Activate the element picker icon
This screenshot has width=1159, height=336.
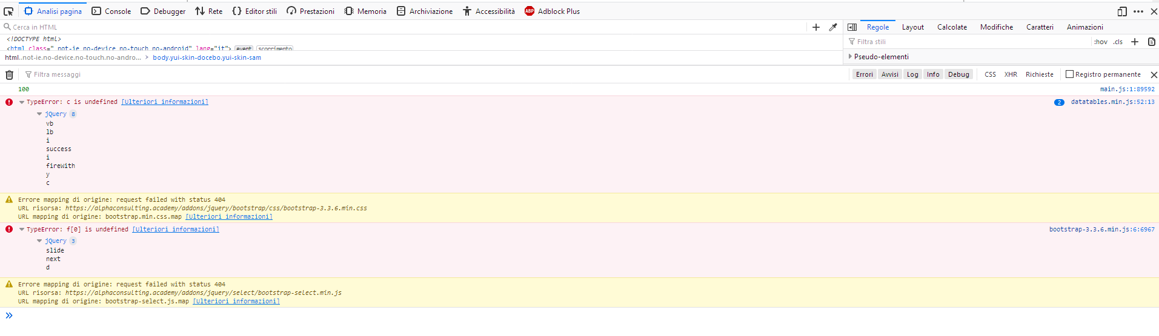coord(8,11)
